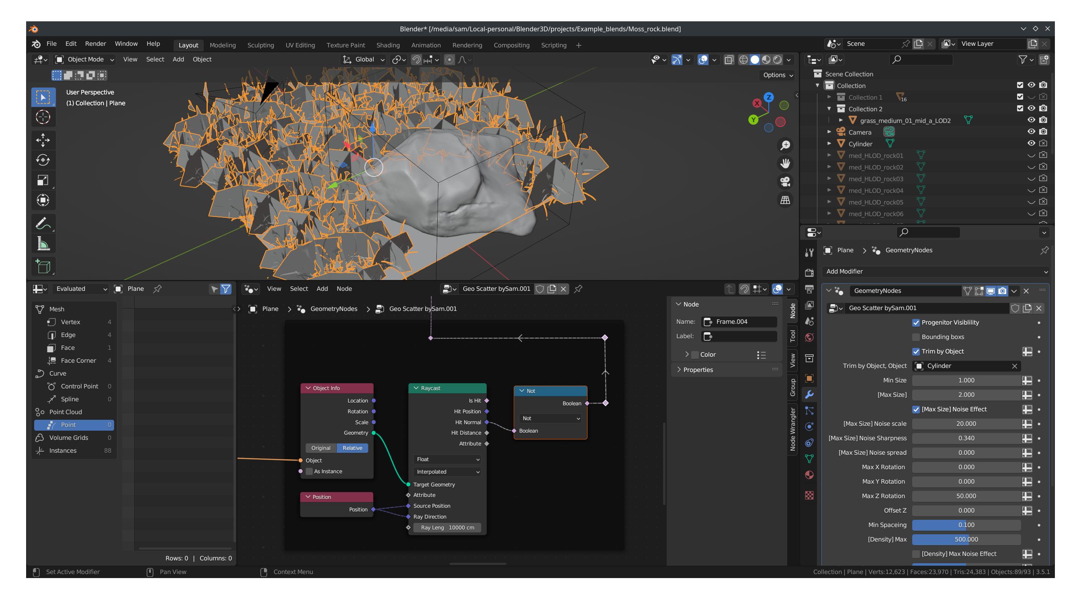Hide Cylinder in viewport via eye icon
This screenshot has width=1081, height=609.
coord(1031,143)
